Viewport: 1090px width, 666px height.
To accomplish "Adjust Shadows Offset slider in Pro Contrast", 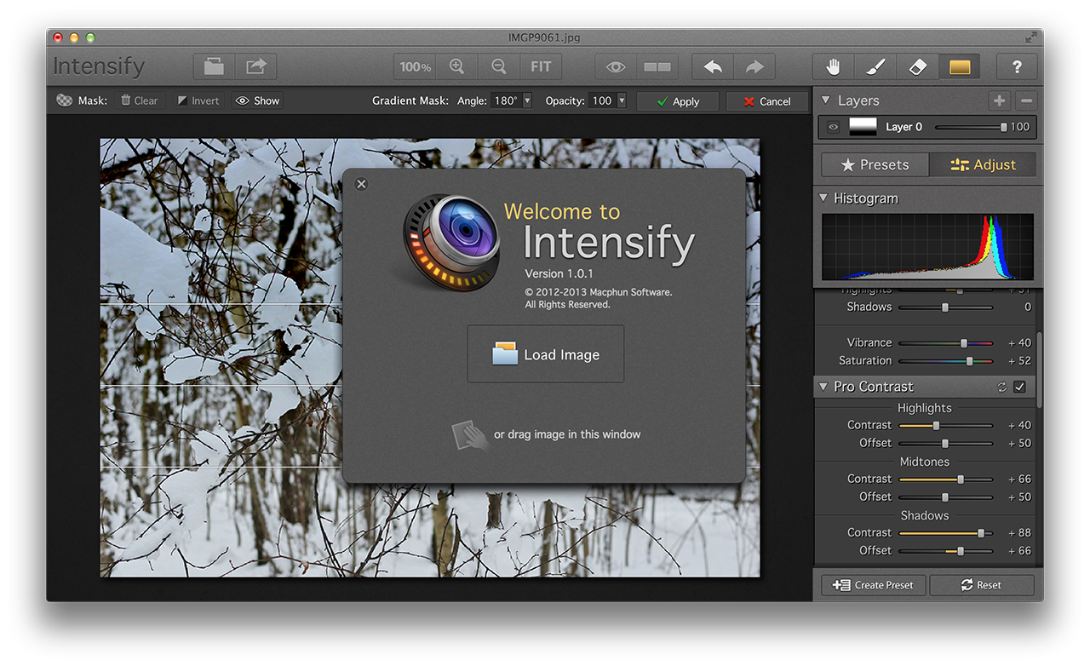I will (946, 551).
